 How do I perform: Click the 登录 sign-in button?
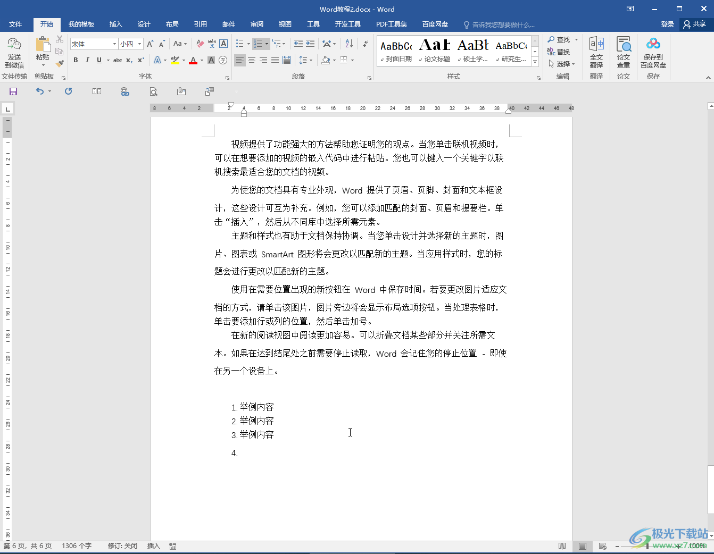[x=667, y=24]
